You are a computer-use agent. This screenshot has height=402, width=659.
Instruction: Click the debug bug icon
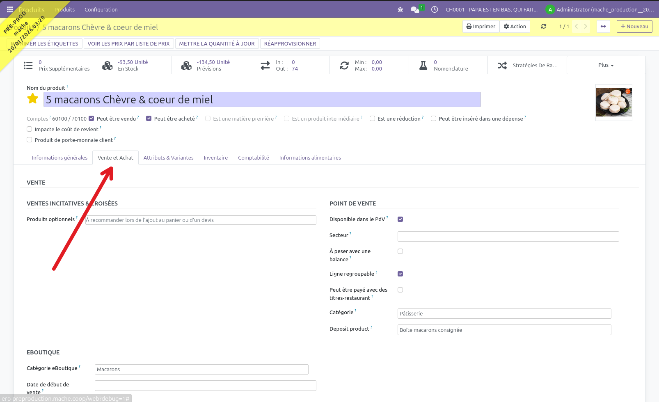coord(400,9)
